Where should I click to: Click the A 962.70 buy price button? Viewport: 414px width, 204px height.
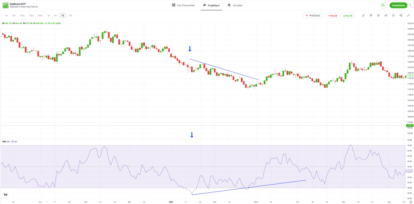click(x=348, y=16)
